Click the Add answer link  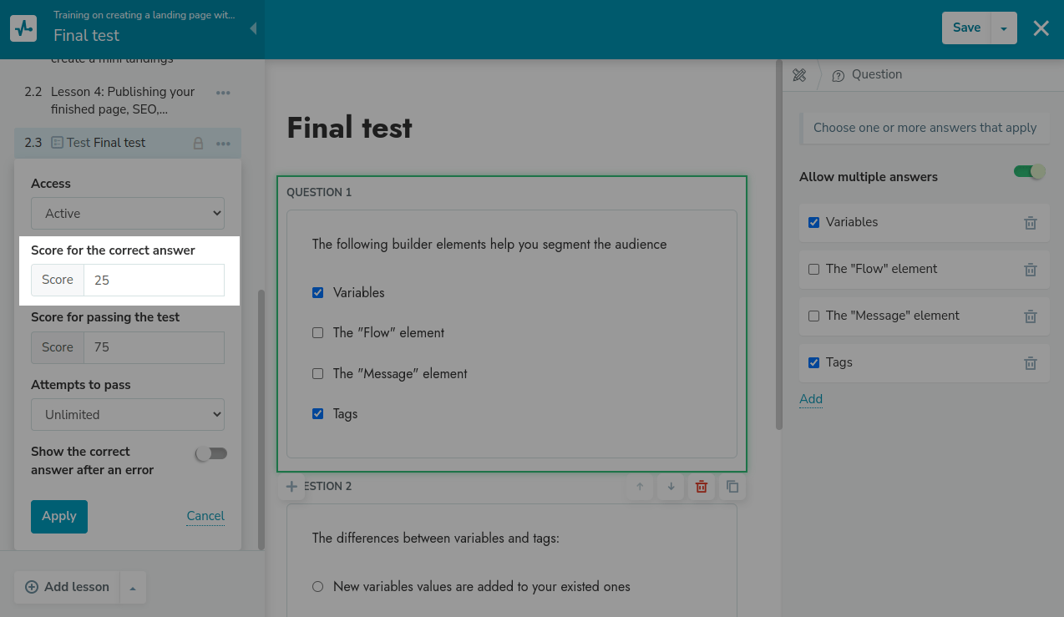point(811,399)
